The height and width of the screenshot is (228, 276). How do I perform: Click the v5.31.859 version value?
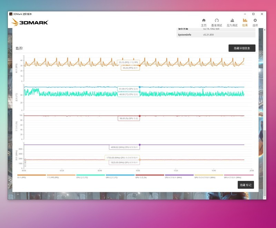tap(208, 35)
